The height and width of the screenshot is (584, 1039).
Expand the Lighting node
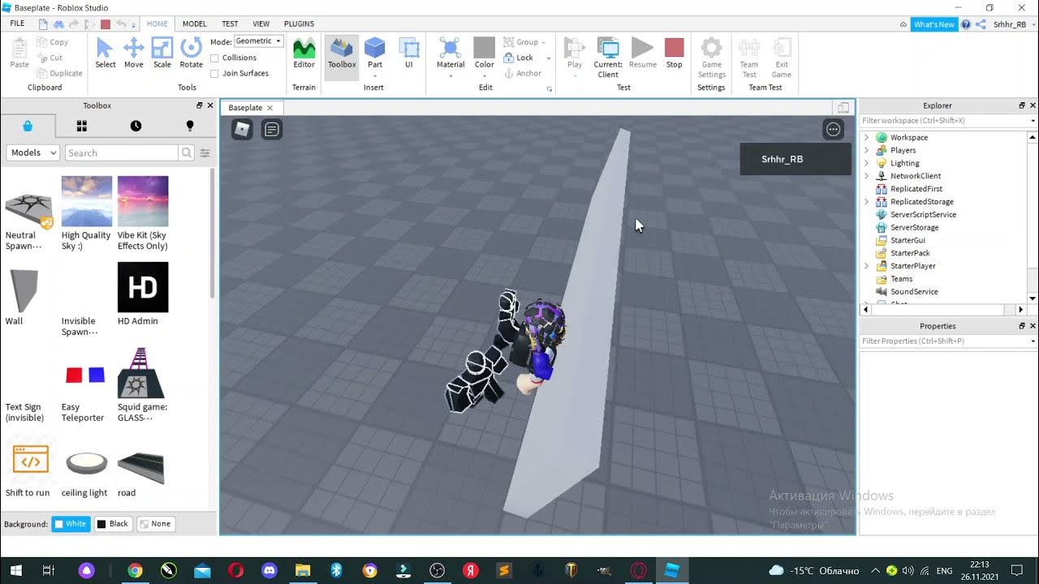[866, 163]
